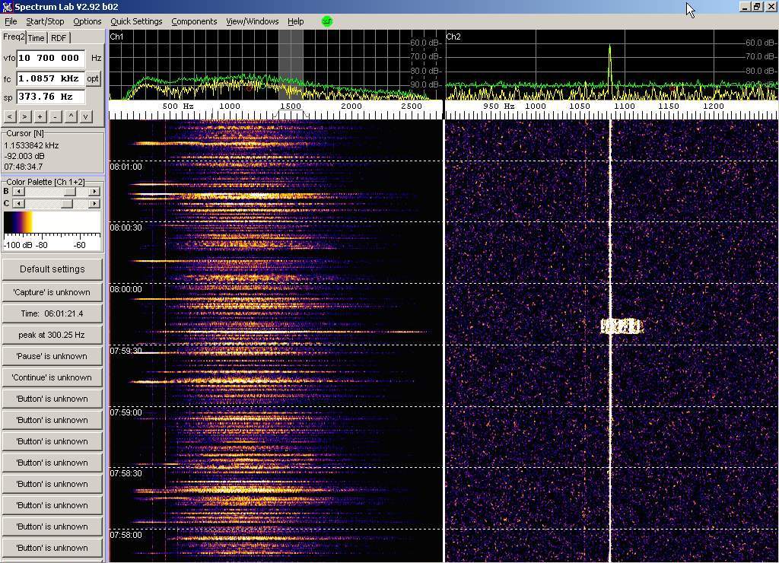The width and height of the screenshot is (779, 563).
Task: Click the color palette gradient bar
Action: 52,223
